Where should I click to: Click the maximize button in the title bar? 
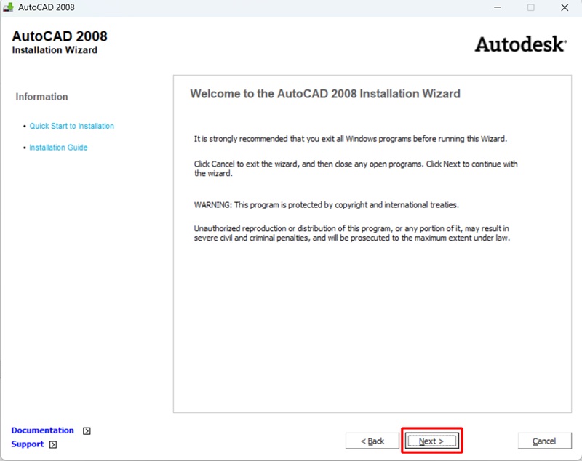[x=530, y=7]
